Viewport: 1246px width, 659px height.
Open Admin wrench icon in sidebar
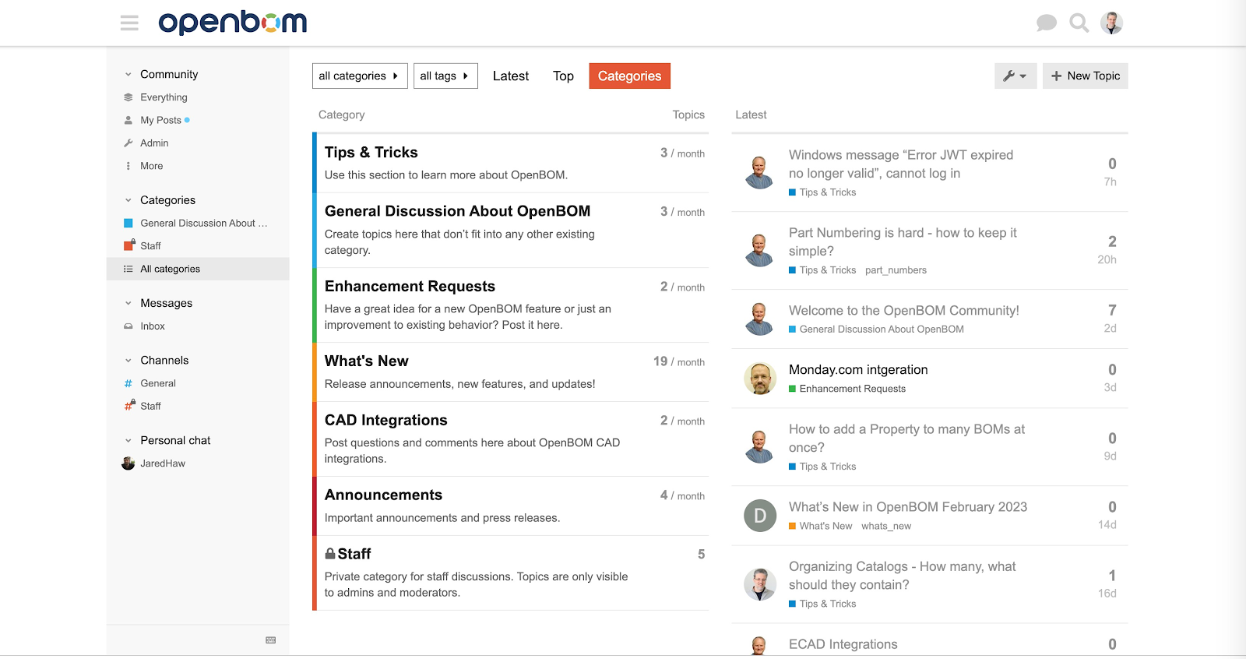128,143
